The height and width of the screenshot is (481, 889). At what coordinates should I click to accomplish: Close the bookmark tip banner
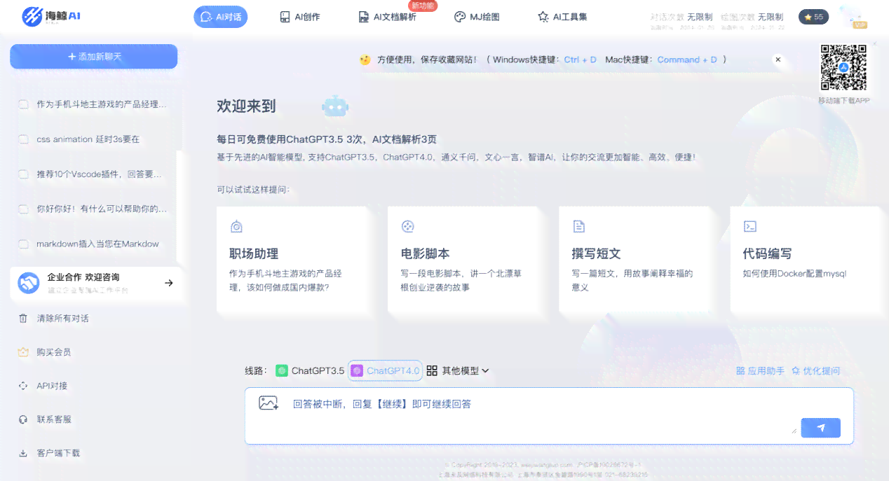pos(778,60)
